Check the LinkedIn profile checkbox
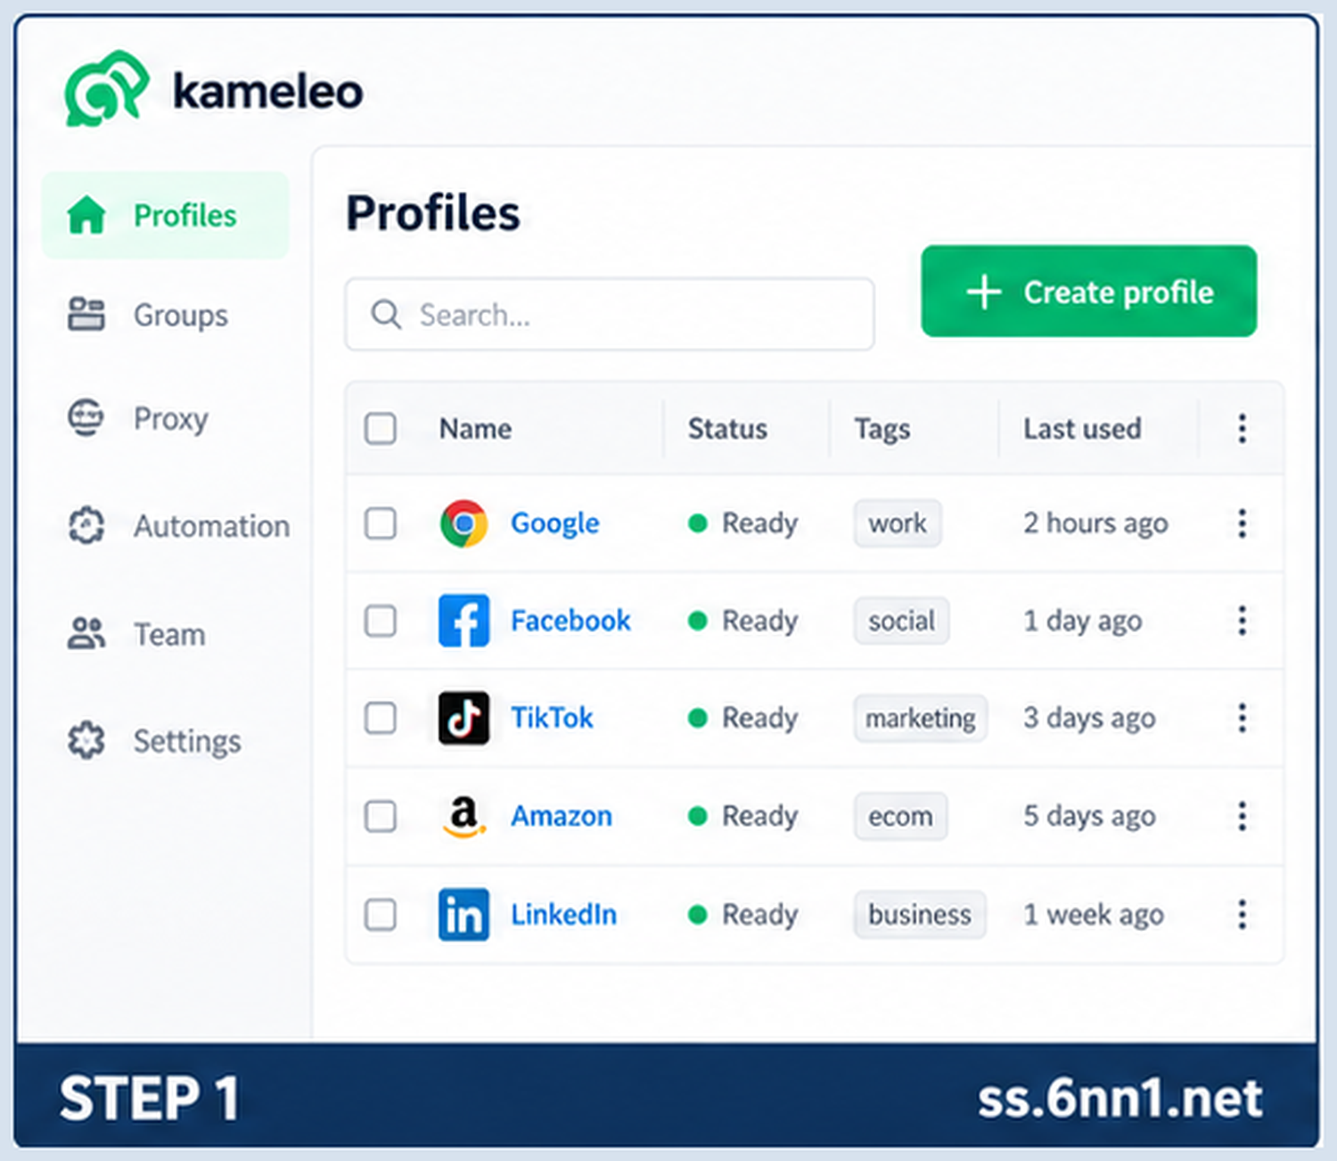 tap(381, 914)
